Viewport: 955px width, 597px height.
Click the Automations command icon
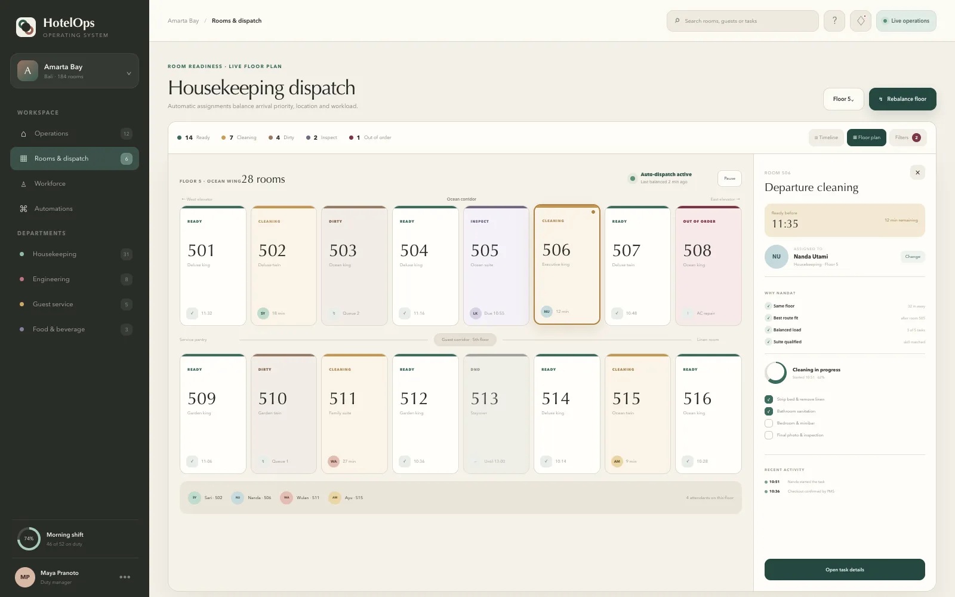tap(23, 209)
